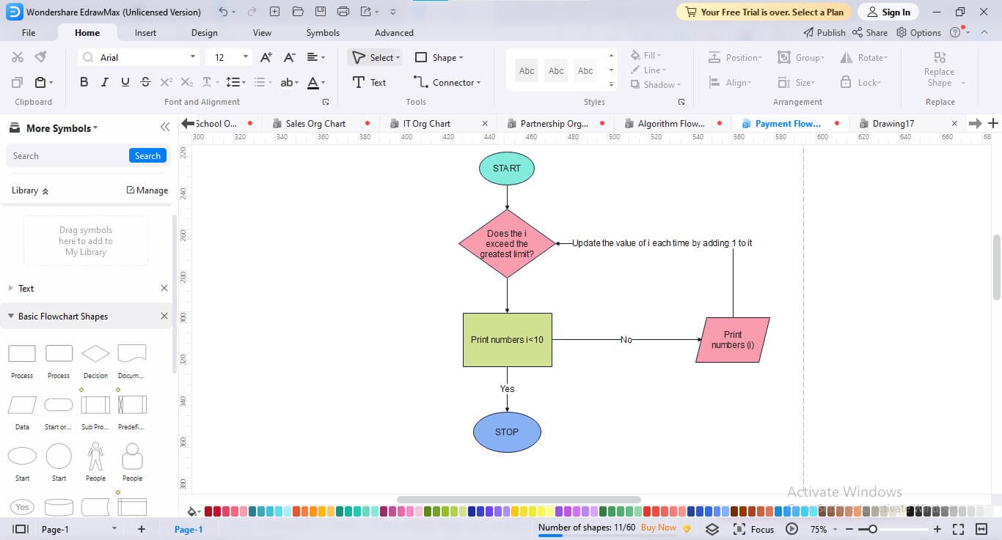The height and width of the screenshot is (540, 1002).
Task: Toggle Bold formatting
Action: click(84, 82)
